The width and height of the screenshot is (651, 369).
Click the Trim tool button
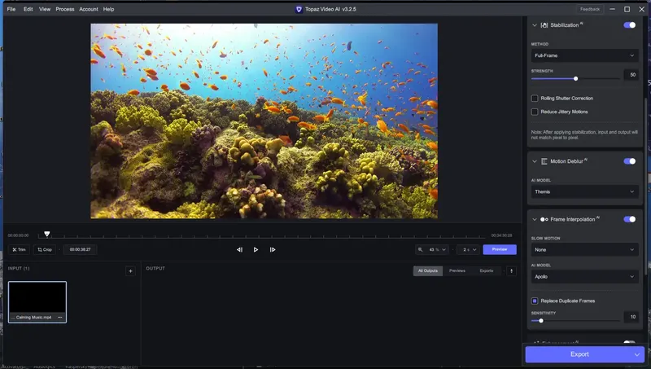[x=19, y=249]
